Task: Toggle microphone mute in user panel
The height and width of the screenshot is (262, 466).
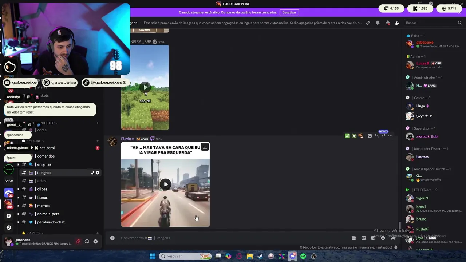Action: tap(78, 242)
